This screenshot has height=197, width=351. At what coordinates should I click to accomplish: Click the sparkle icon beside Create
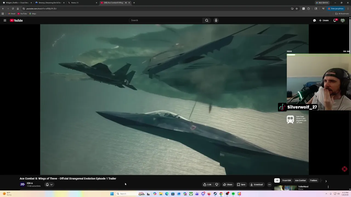pos(315,20)
